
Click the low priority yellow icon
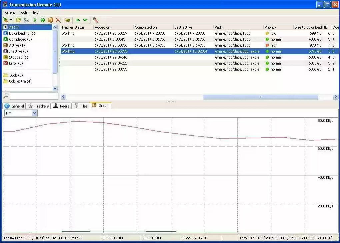pyautogui.click(x=267, y=33)
